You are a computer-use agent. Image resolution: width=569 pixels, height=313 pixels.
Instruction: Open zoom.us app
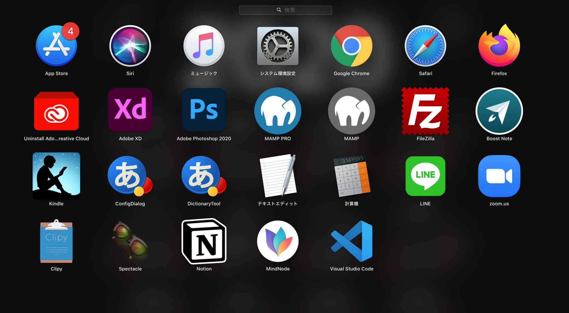click(x=499, y=176)
